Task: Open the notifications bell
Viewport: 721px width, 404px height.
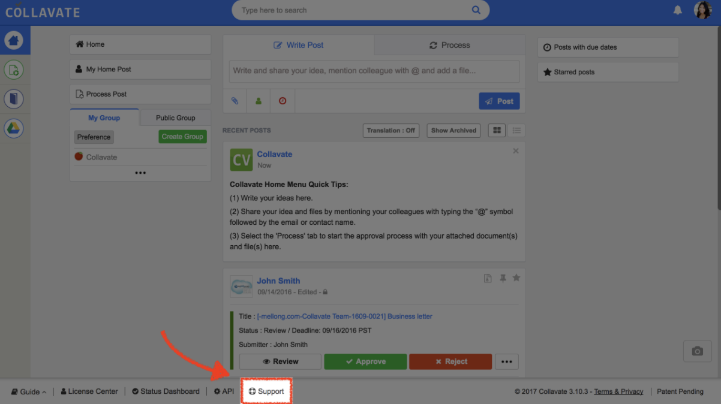Action: (x=678, y=10)
